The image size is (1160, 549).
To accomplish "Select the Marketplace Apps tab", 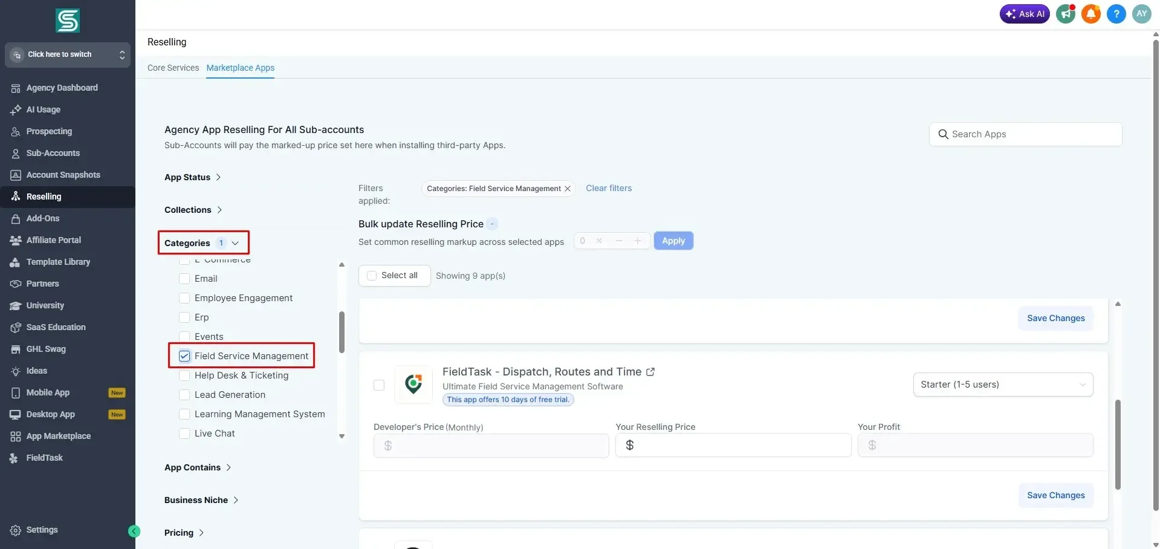I will [x=241, y=68].
